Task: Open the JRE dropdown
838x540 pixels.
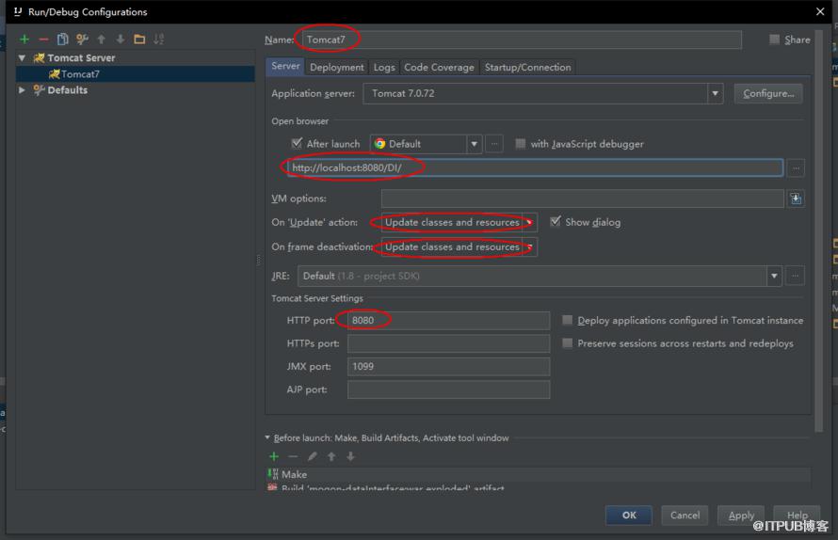Action: click(774, 277)
